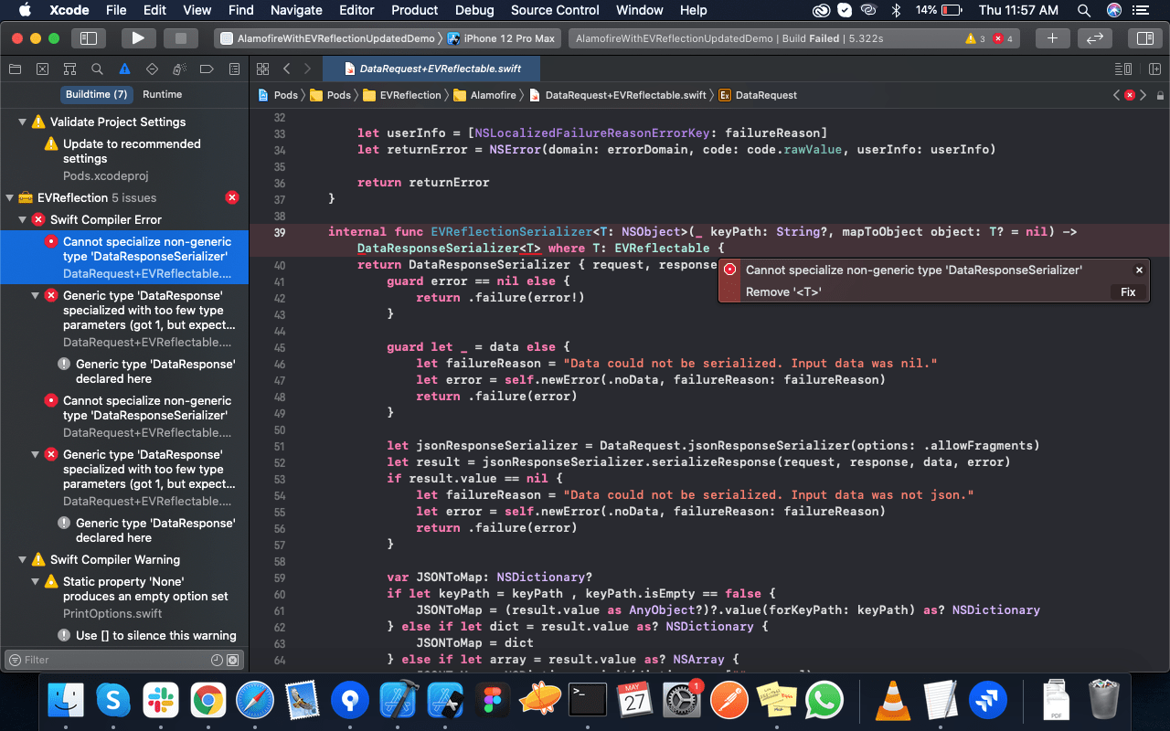1170x731 pixels.
Task: Collapse second Generic type 'DataResponse' error
Action: 36,455
